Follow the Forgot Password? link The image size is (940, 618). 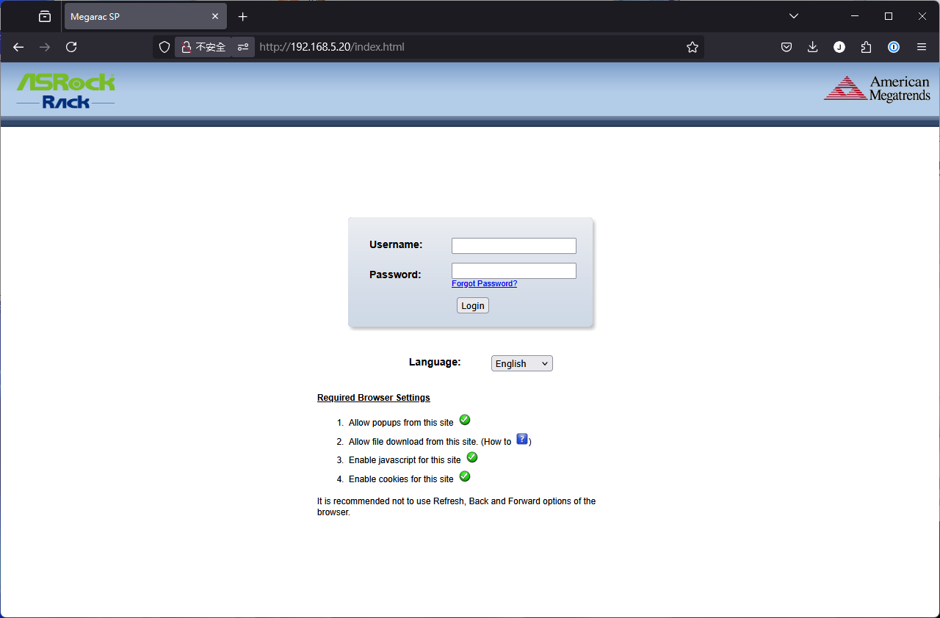484,283
